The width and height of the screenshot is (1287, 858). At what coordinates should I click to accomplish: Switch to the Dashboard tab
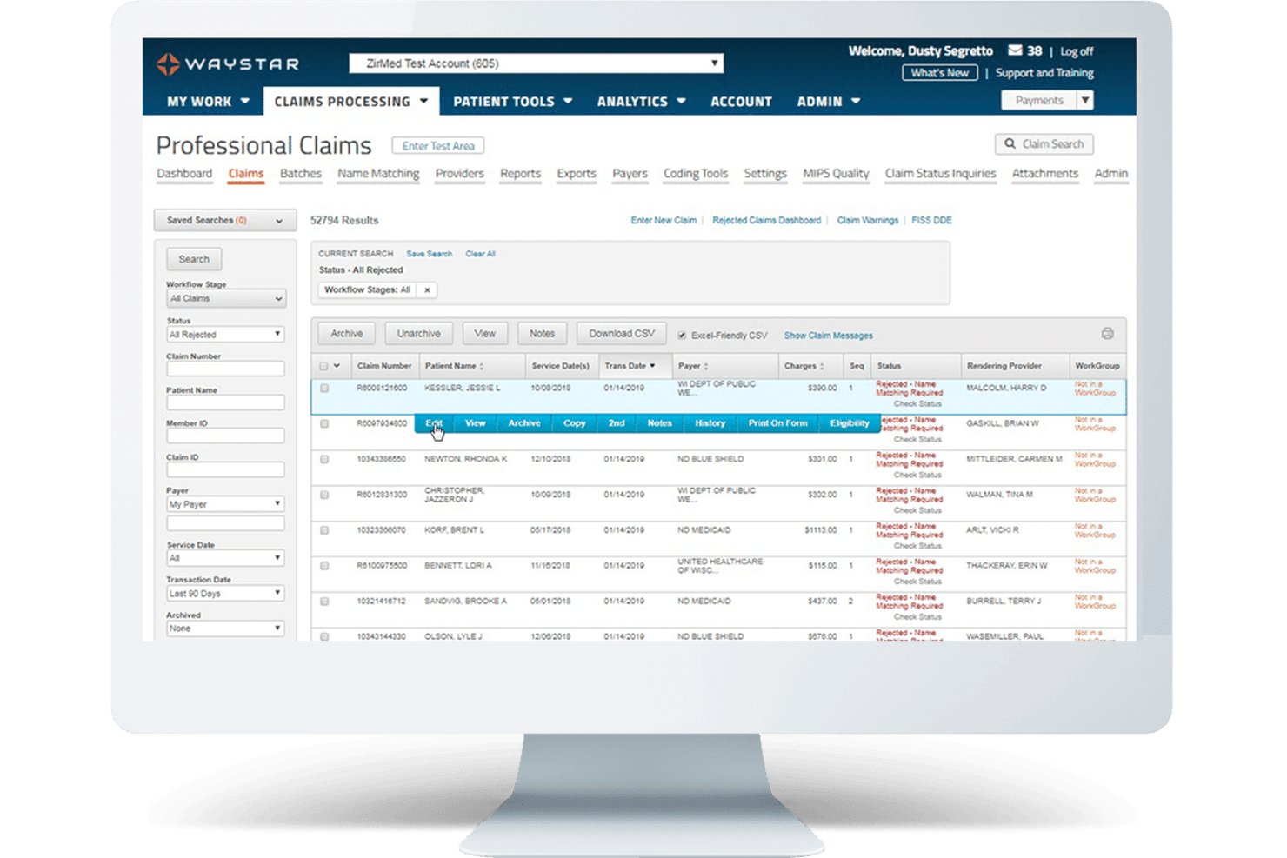184,174
